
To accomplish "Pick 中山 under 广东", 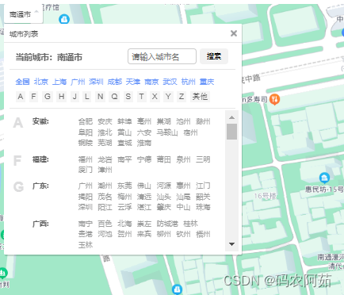I will point(183,207).
